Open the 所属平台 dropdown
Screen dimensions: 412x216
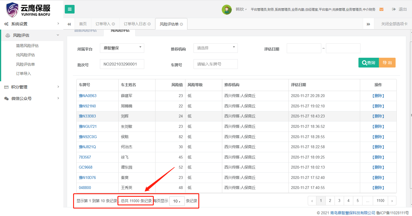point(122,48)
